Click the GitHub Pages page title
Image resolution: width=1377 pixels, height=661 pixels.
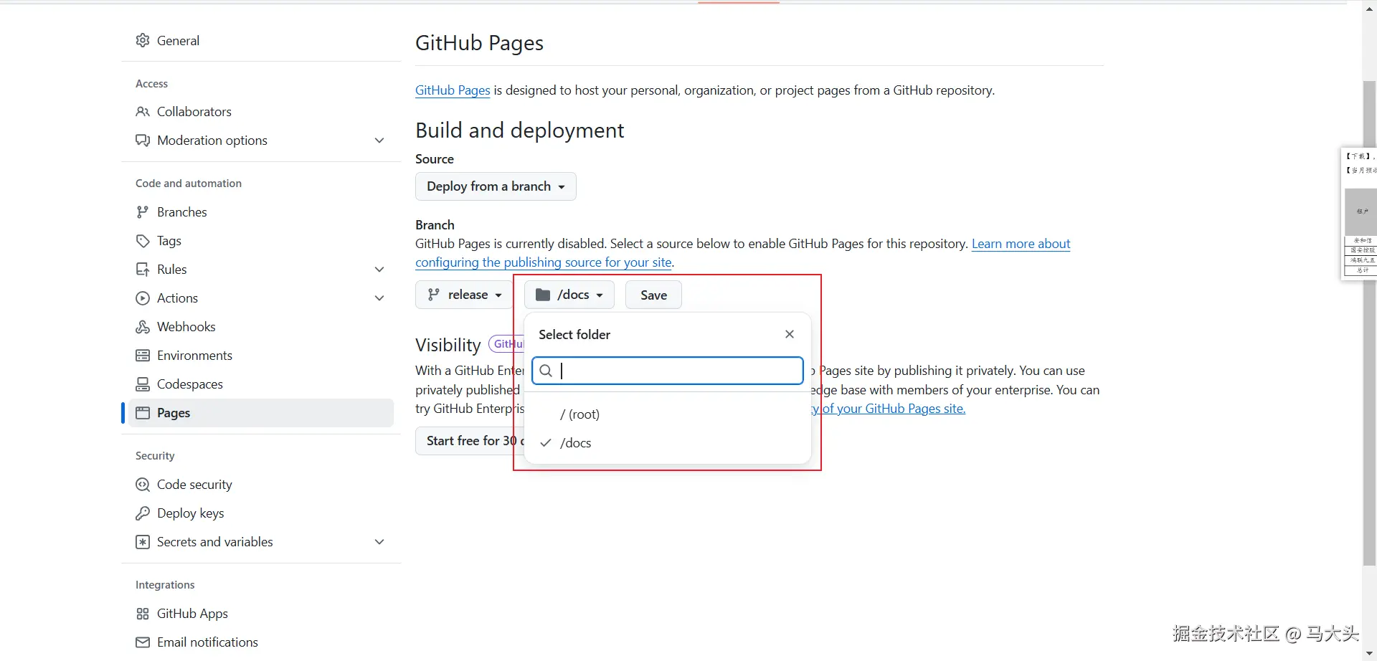coord(479,43)
